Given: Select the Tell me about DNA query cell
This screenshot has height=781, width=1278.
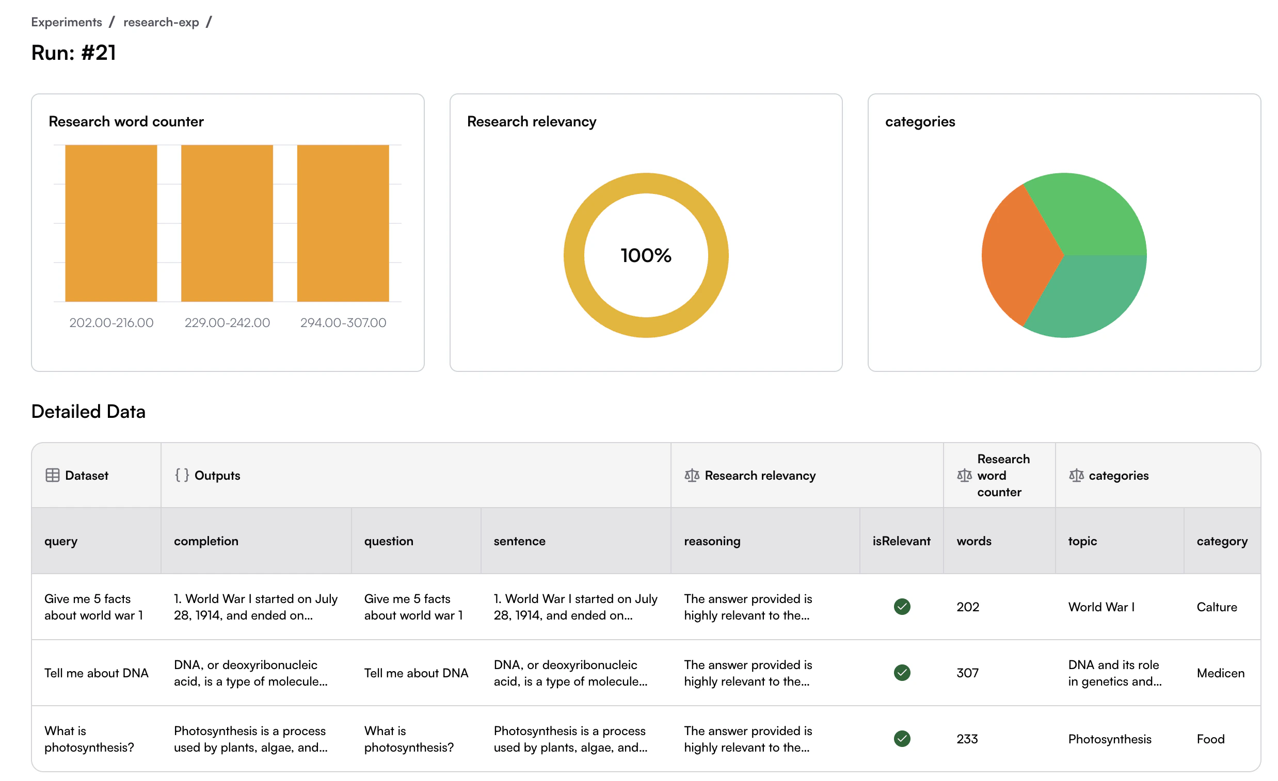Looking at the screenshot, I should tap(97, 673).
